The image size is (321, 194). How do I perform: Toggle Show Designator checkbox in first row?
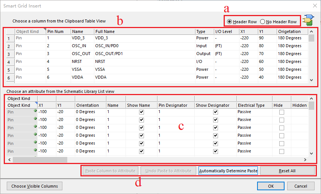(x=215, y=112)
